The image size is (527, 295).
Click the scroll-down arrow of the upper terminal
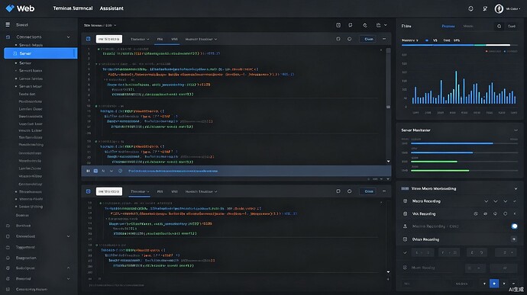point(388,162)
